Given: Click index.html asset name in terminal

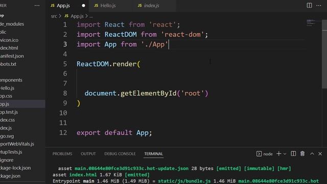Looking at the screenshot, I should coord(83,175).
